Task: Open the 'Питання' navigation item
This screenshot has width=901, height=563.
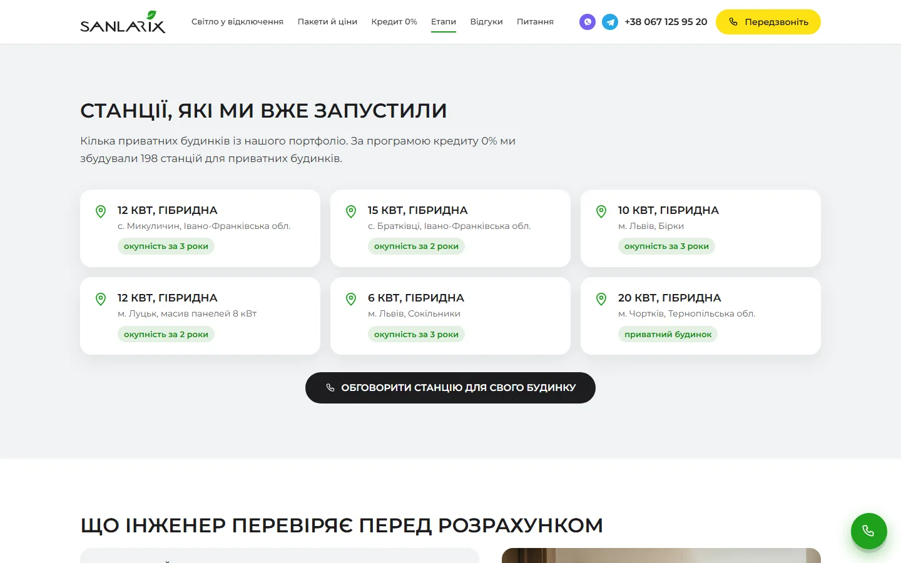Action: click(535, 22)
